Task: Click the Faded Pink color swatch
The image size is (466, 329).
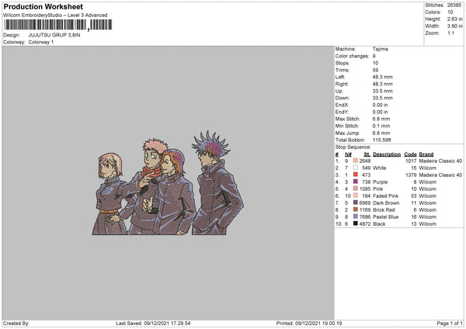Action: pos(356,196)
